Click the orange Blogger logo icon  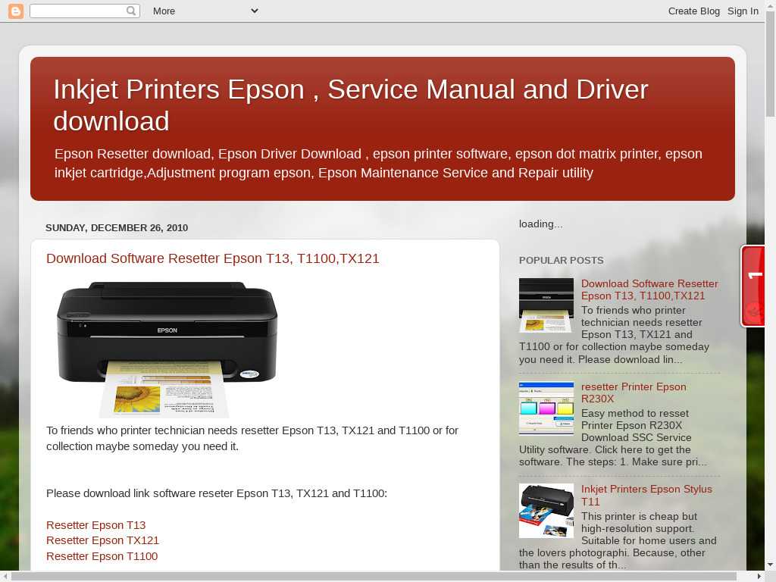(16, 11)
